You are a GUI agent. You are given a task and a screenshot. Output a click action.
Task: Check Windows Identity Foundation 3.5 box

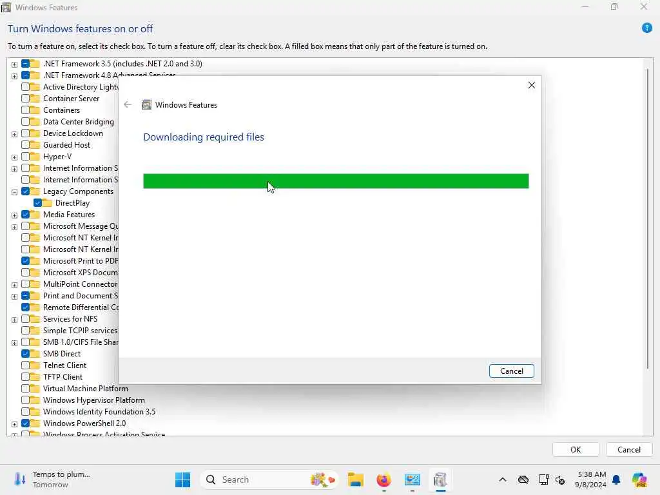coord(25,412)
